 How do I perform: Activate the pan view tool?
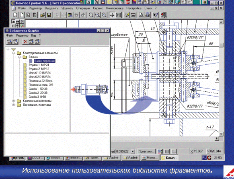(x=112, y=15)
